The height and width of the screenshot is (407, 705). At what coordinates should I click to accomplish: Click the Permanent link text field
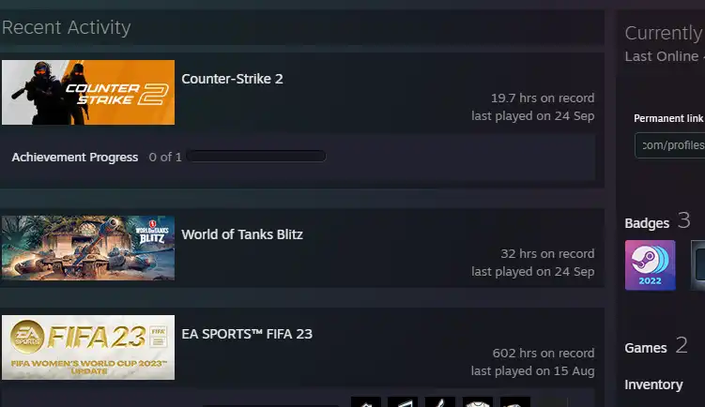pyautogui.click(x=670, y=145)
